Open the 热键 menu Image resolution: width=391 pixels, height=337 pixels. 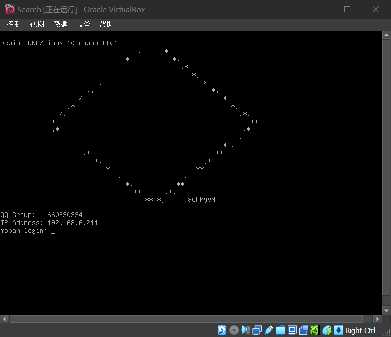click(60, 24)
